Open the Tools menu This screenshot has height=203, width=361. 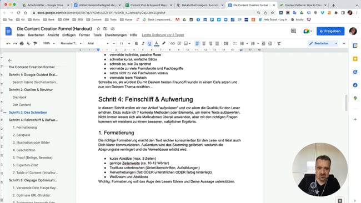click(97, 35)
